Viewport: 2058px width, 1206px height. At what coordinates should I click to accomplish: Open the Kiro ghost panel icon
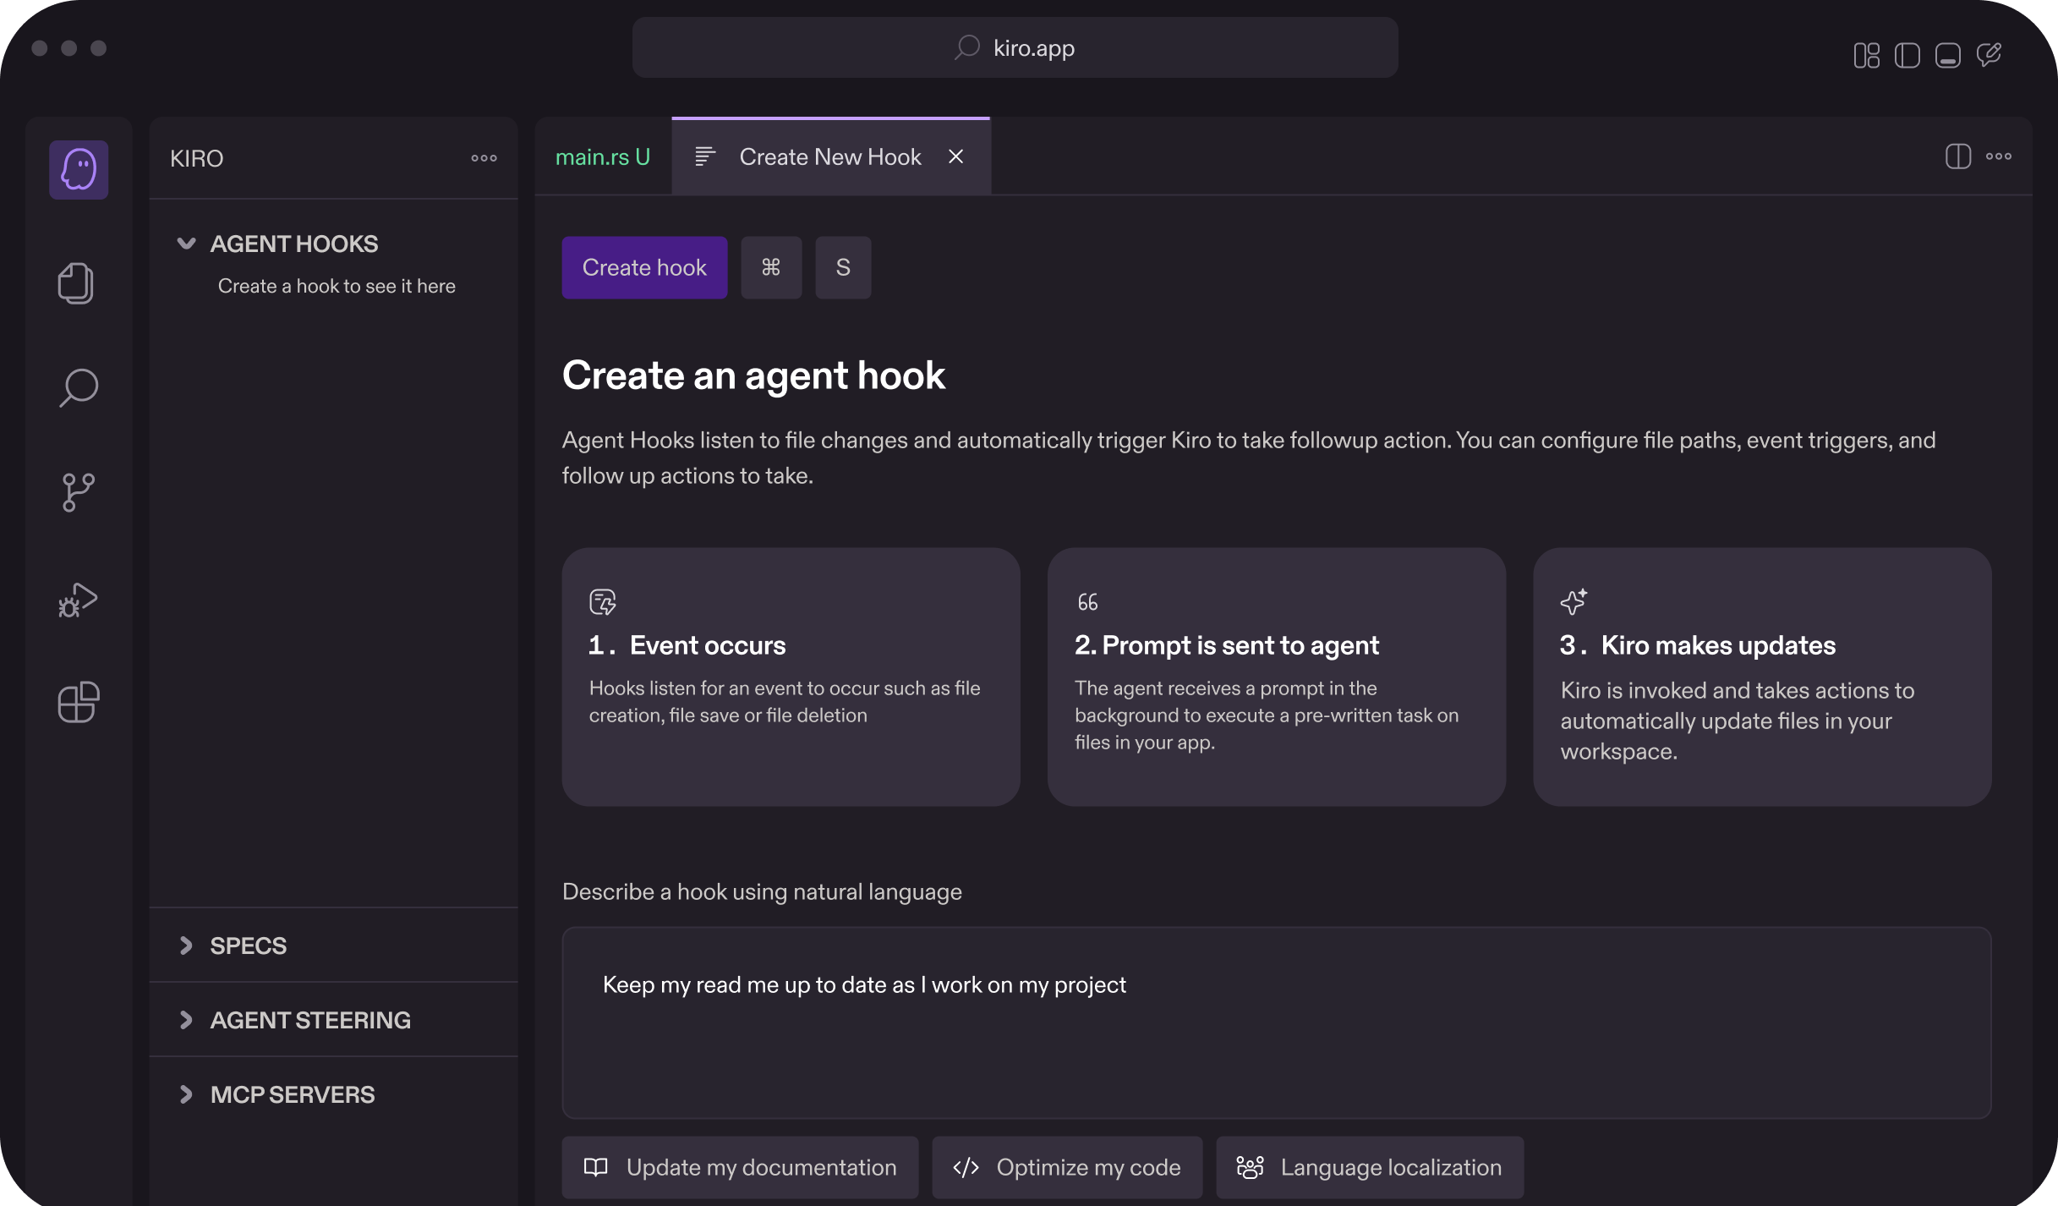click(x=79, y=170)
